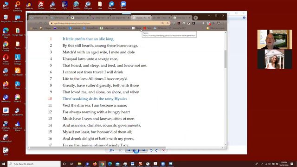Open the Picasa 3 desktop shortcut
The height and width of the screenshot is (167, 297).
tap(18, 98)
